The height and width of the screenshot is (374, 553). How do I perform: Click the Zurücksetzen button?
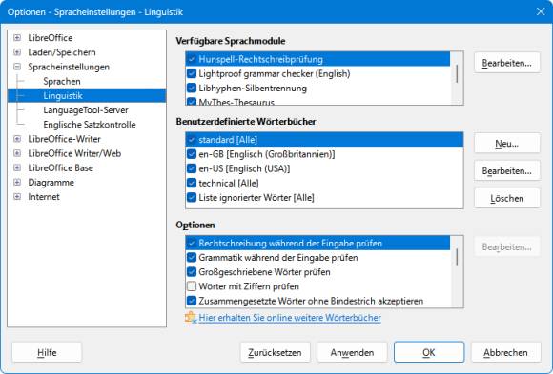pos(276,352)
